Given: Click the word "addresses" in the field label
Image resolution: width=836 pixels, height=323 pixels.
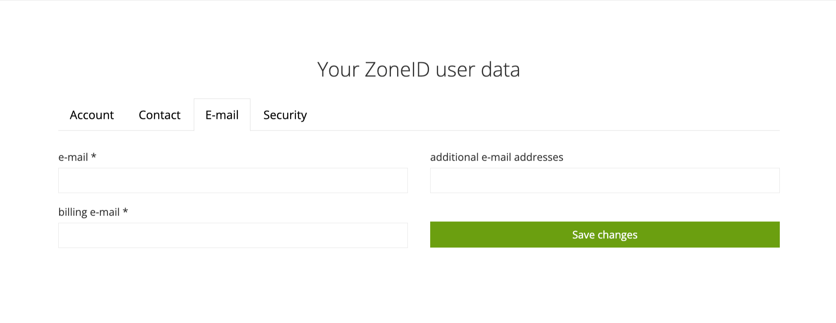Looking at the screenshot, I should [538, 157].
